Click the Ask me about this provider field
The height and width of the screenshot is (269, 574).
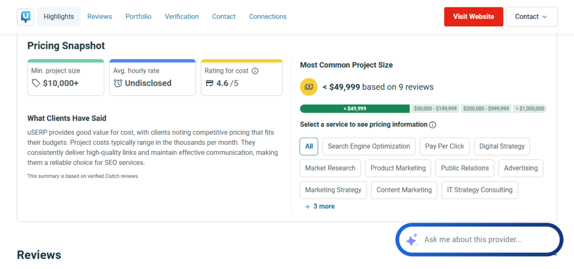click(479, 240)
